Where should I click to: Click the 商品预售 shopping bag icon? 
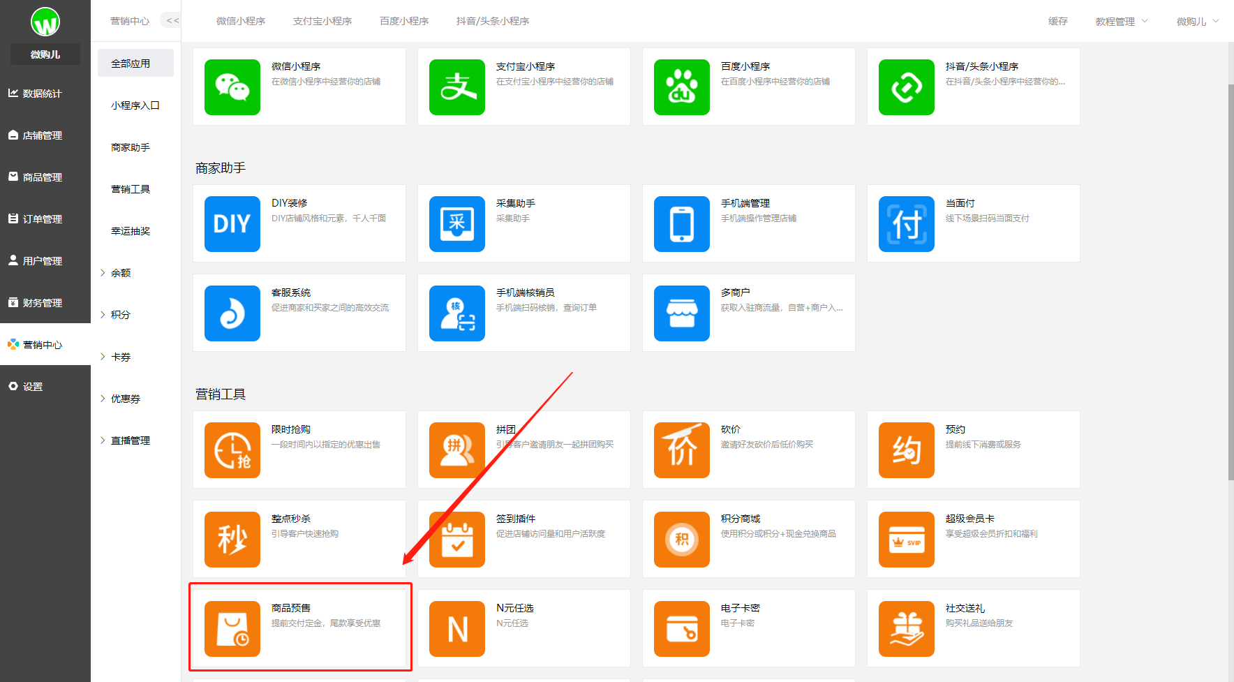(x=232, y=629)
